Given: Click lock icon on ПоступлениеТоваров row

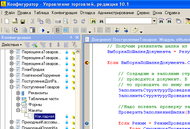Looking at the screenshot, I should click(67, 87).
